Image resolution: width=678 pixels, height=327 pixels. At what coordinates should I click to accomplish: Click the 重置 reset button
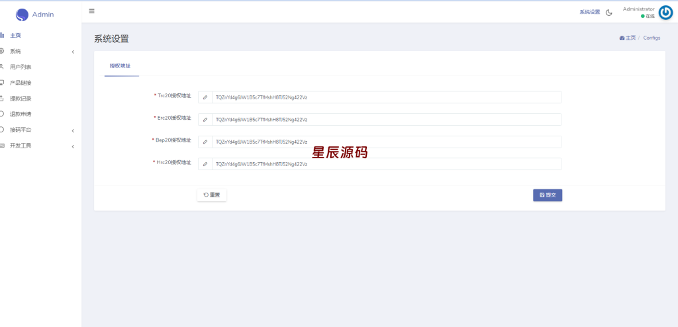click(x=212, y=195)
